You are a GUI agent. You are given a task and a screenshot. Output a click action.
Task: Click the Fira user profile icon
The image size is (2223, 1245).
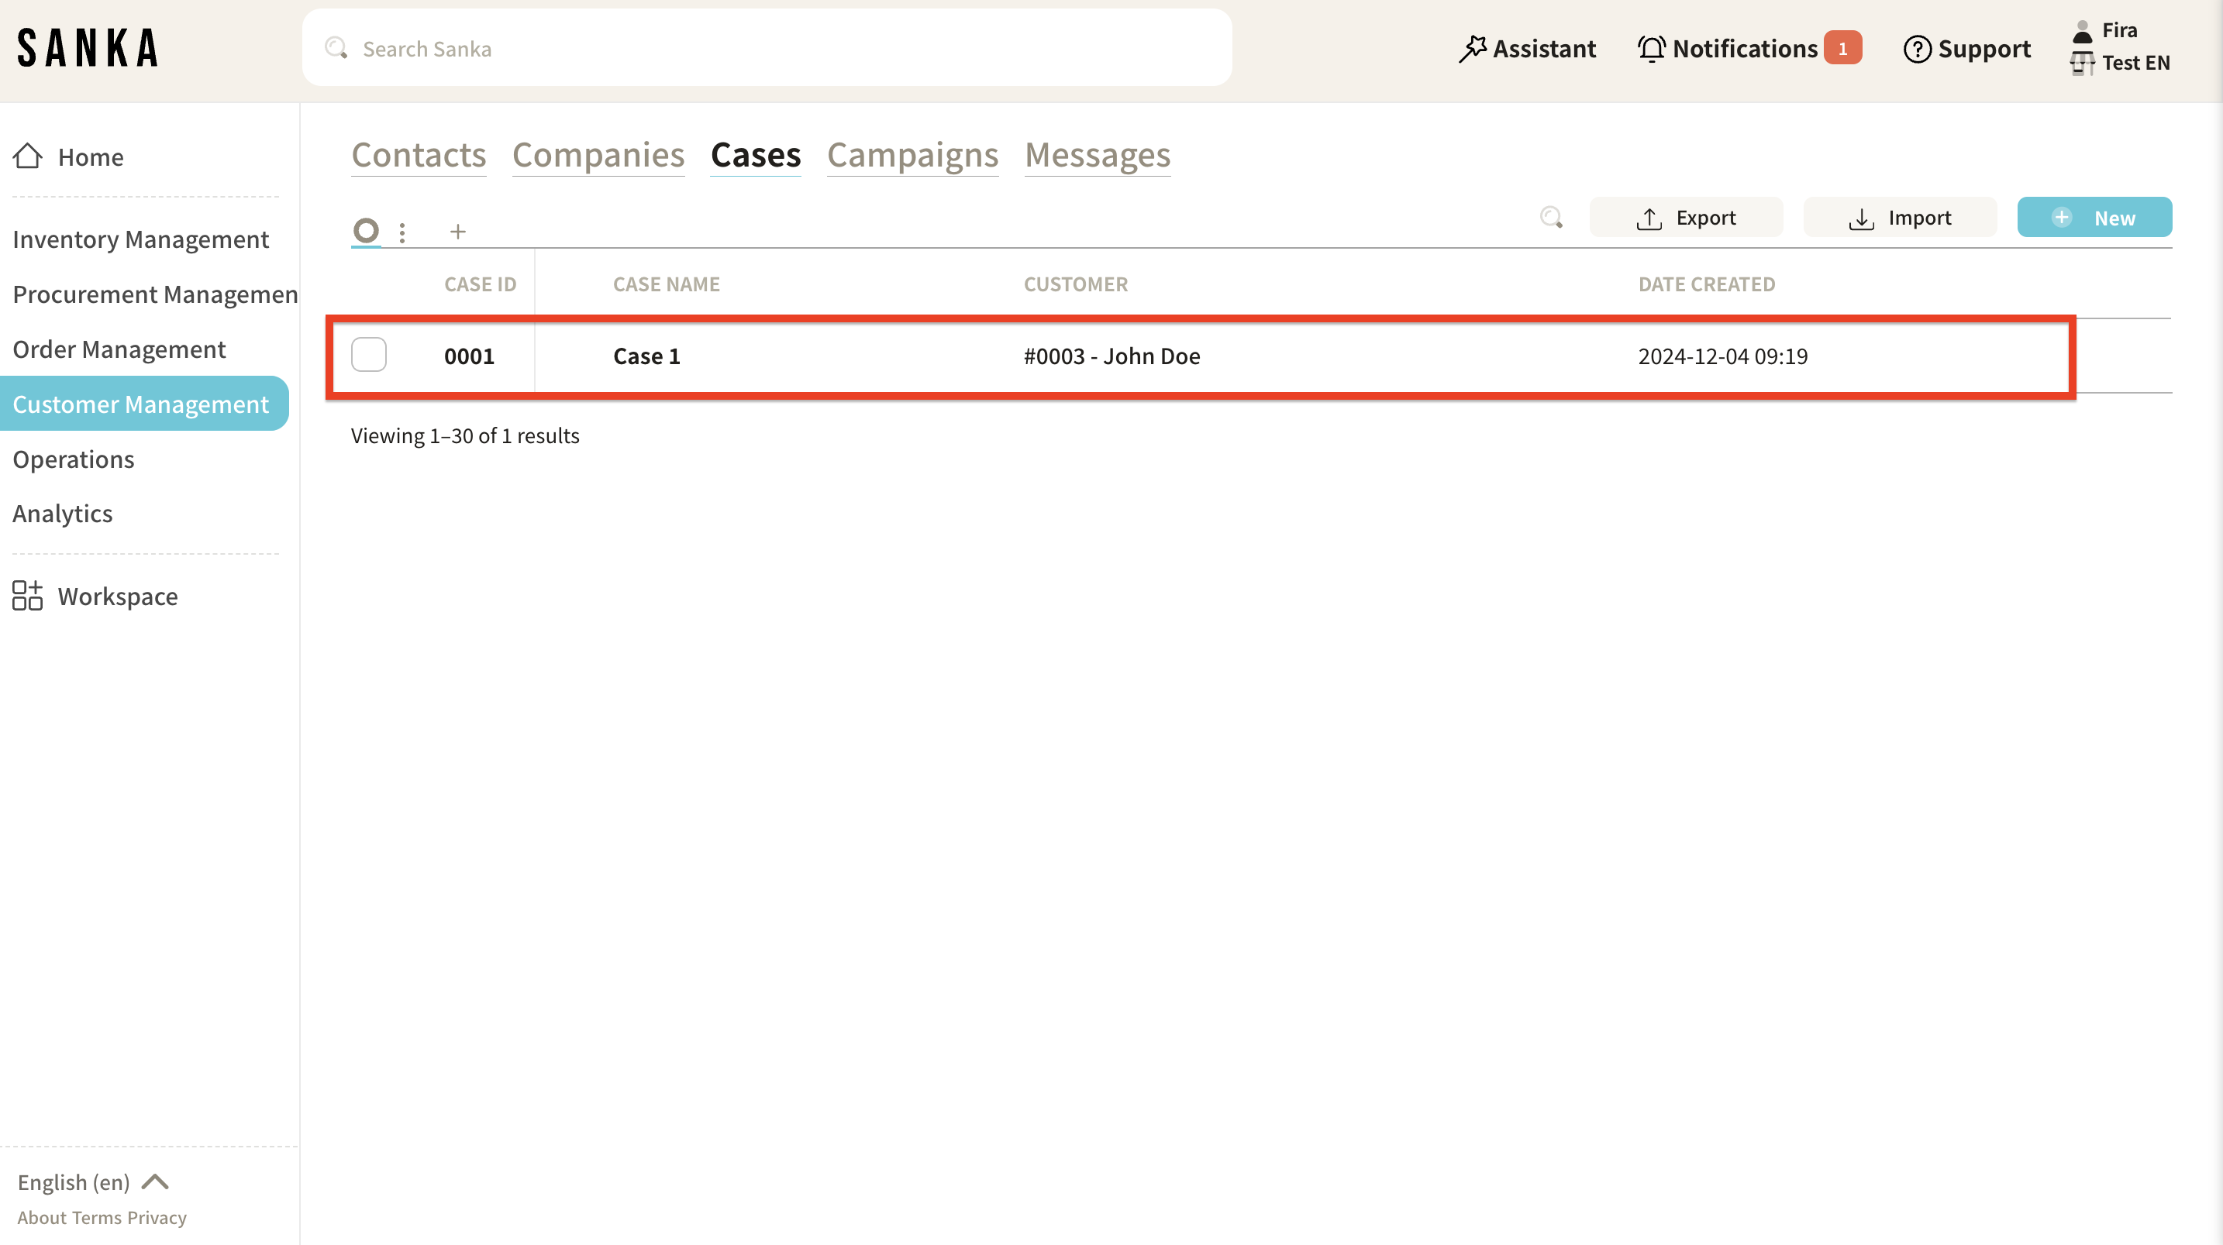click(2083, 31)
